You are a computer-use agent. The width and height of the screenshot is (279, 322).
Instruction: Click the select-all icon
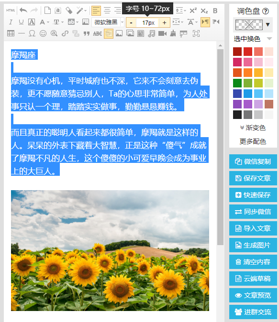[58, 10]
